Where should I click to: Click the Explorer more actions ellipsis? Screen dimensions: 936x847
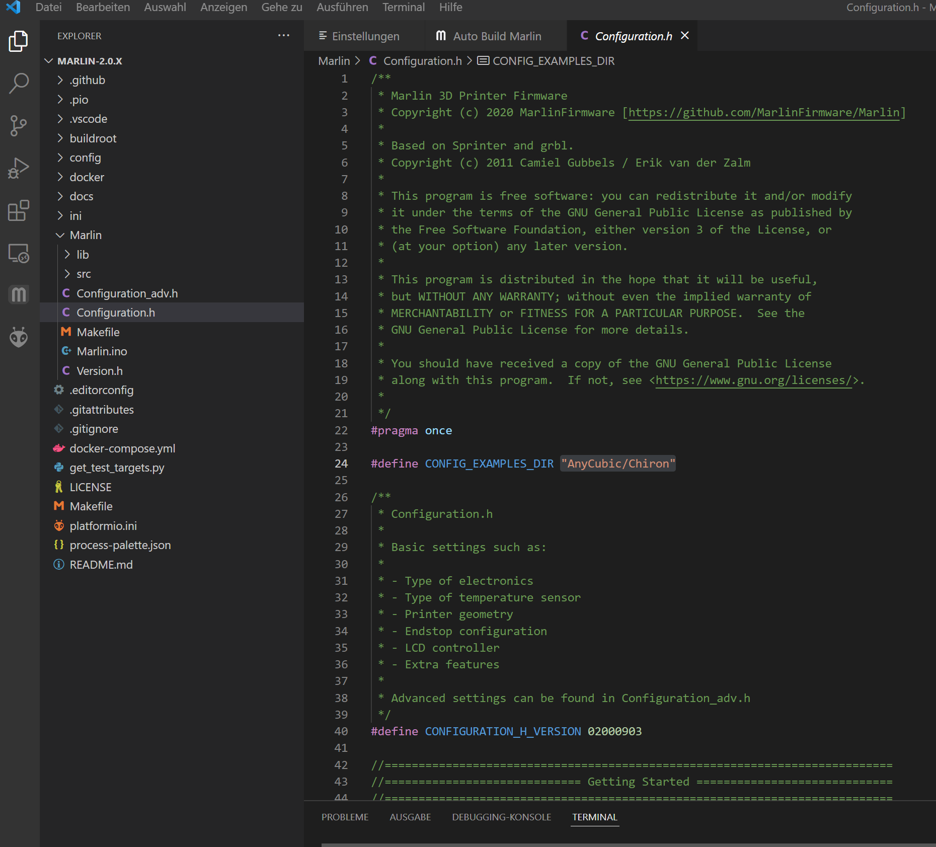point(284,36)
